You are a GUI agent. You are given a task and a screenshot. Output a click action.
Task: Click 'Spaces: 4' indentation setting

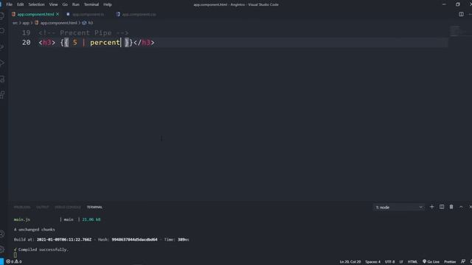(372, 262)
